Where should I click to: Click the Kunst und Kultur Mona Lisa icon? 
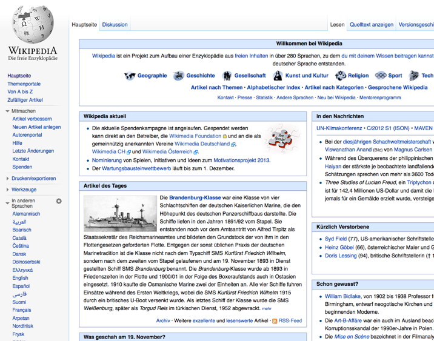278,76
